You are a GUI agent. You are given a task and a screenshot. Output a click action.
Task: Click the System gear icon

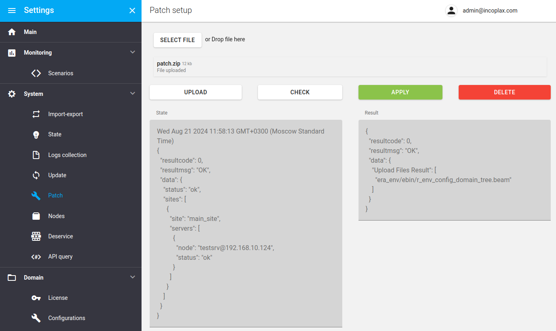click(x=12, y=94)
